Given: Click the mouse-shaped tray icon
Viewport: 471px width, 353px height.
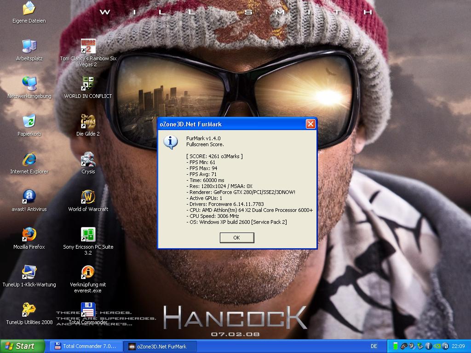Looking at the screenshot, I should (404, 346).
